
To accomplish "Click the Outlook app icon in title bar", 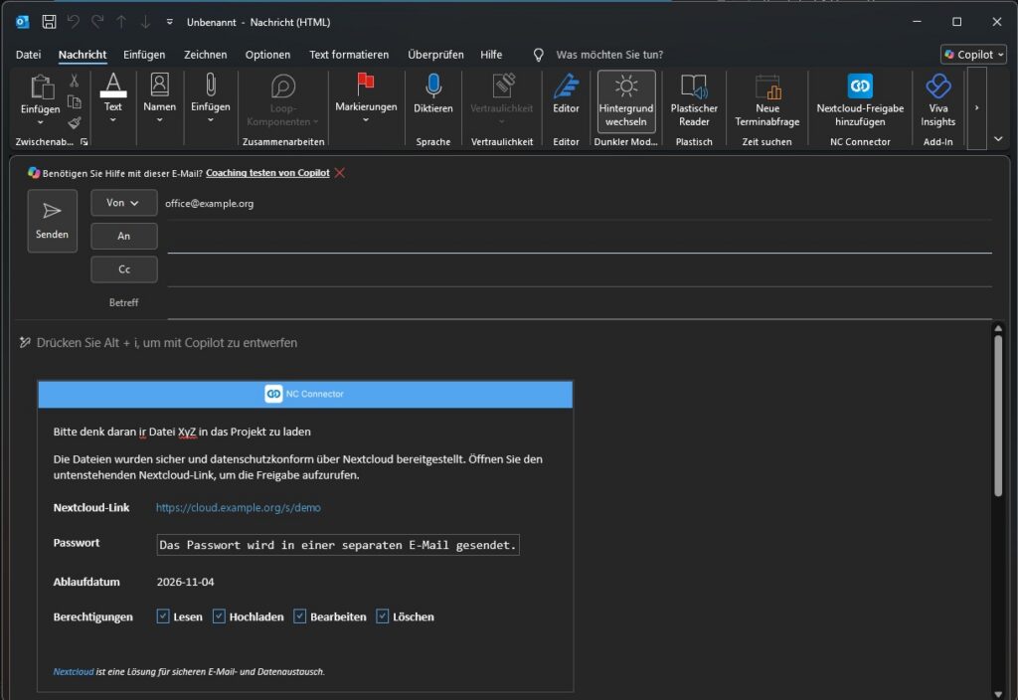I will click(x=22, y=22).
